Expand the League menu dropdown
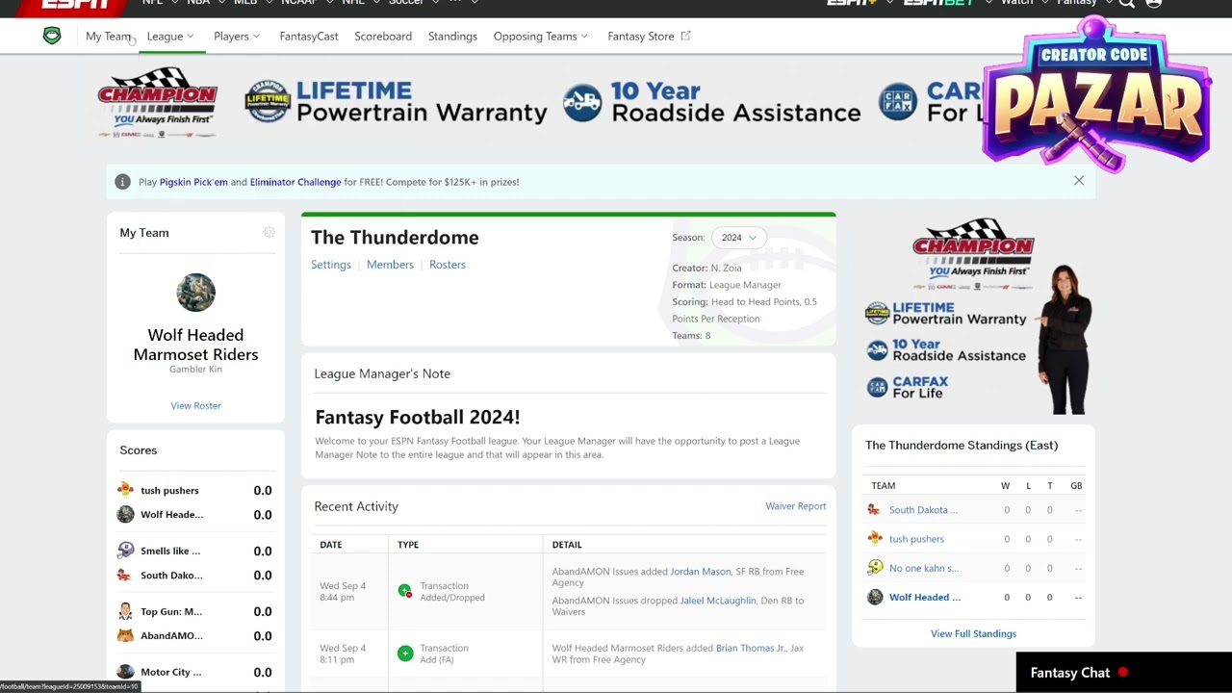Screen dimensions: 1232x693 170,36
